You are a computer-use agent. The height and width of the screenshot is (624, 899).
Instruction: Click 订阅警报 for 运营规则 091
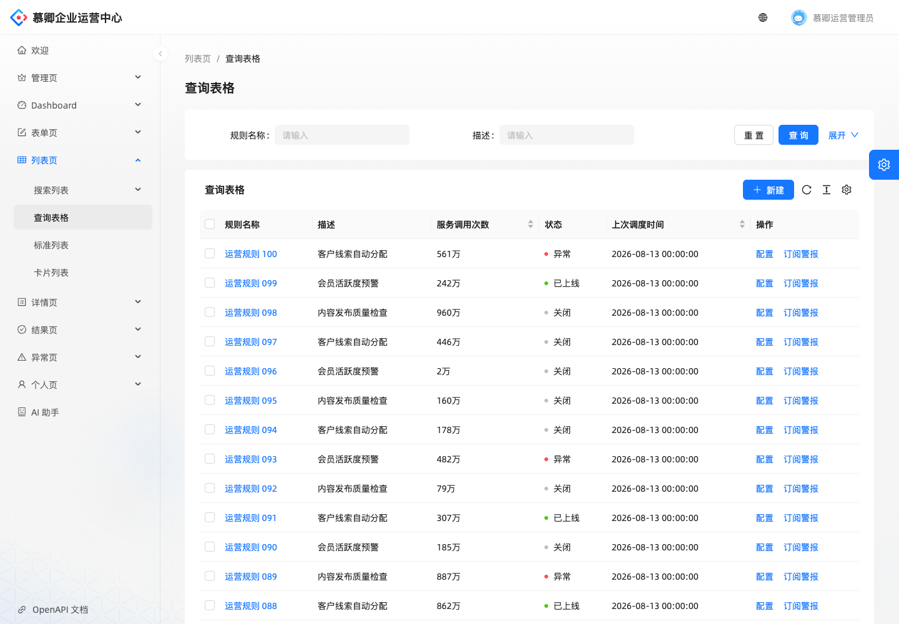click(801, 518)
